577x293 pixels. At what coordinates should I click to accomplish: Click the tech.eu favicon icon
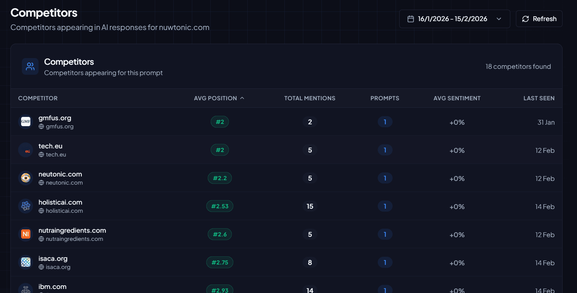pyautogui.click(x=26, y=150)
